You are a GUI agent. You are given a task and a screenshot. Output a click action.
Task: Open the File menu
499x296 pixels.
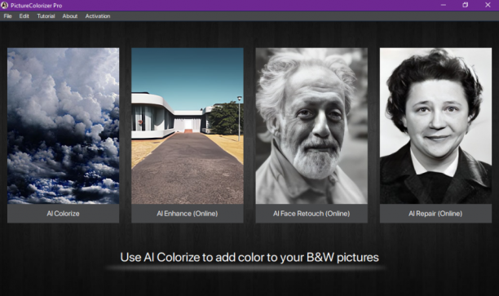click(x=7, y=16)
